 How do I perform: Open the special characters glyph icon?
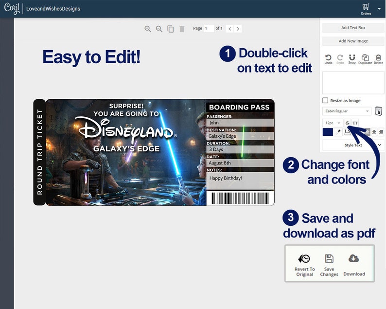[378, 111]
